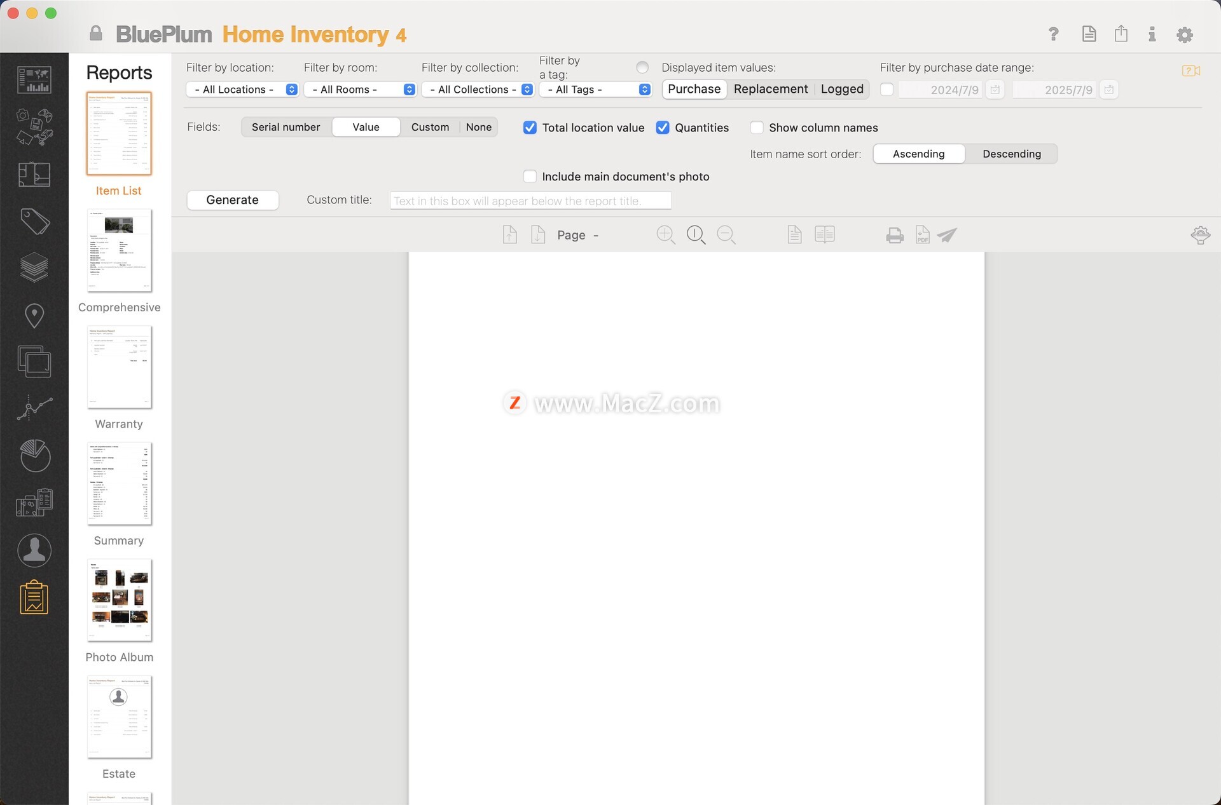Open the All Tags dropdown
This screenshot has height=805, width=1221.
pos(595,90)
